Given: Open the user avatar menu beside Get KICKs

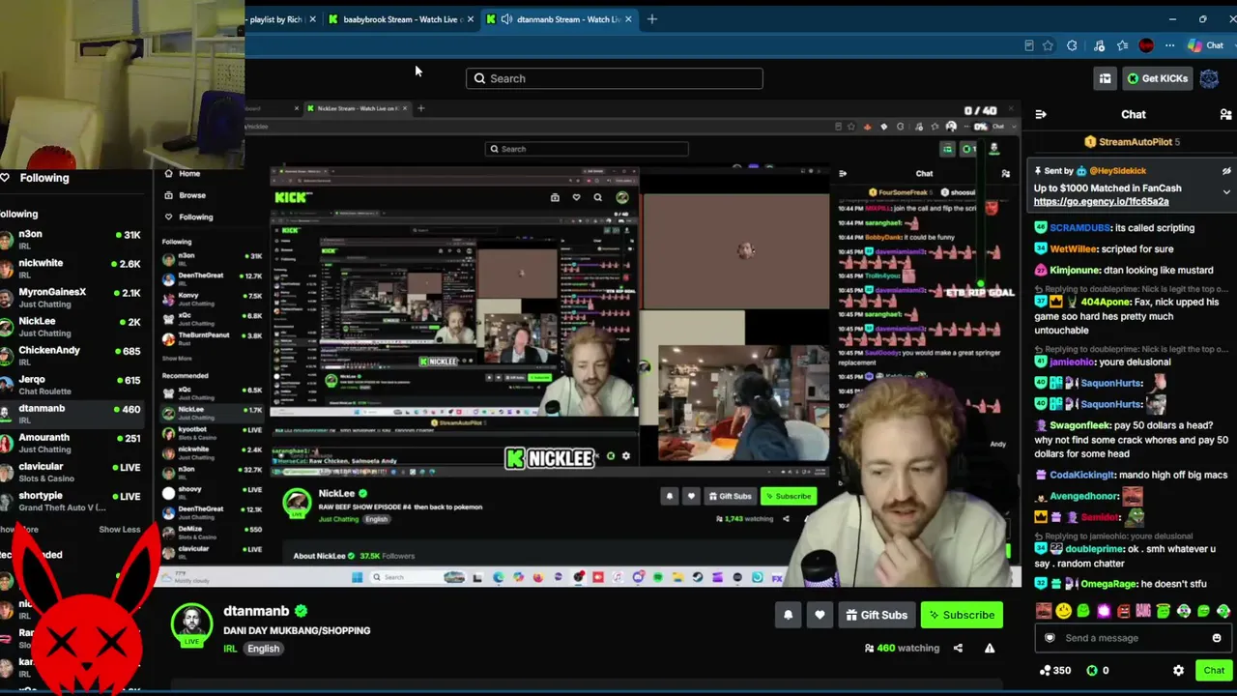Looking at the screenshot, I should pyautogui.click(x=1209, y=78).
